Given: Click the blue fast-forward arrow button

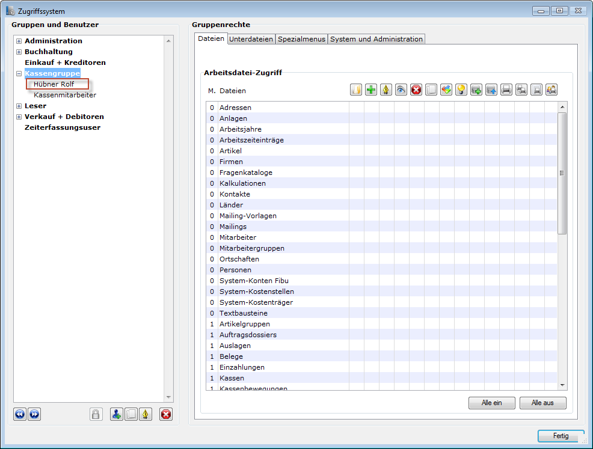Looking at the screenshot, I should click(x=34, y=414).
